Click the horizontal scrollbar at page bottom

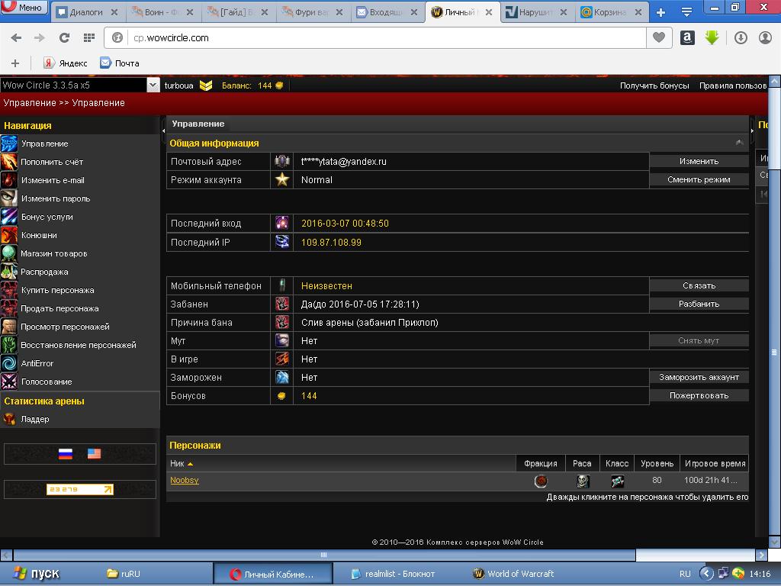(x=324, y=555)
